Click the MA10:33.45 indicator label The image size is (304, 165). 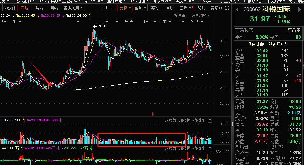25,15
